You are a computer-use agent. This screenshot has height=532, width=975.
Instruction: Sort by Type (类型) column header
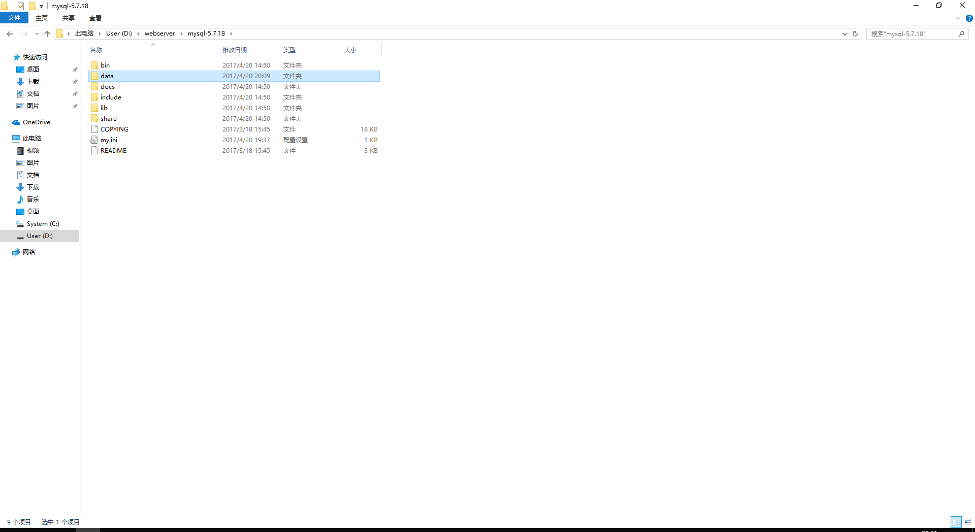[310, 50]
